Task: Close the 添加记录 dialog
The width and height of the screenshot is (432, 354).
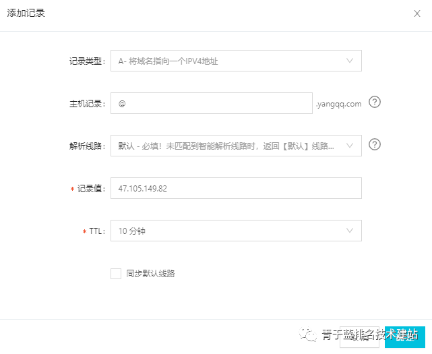Action: tap(417, 13)
